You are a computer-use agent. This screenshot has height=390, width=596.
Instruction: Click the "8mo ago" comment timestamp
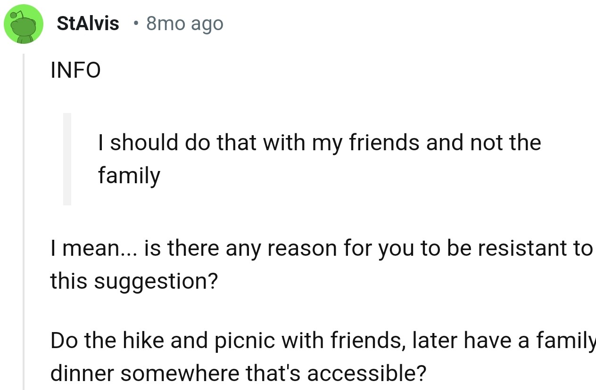click(184, 24)
